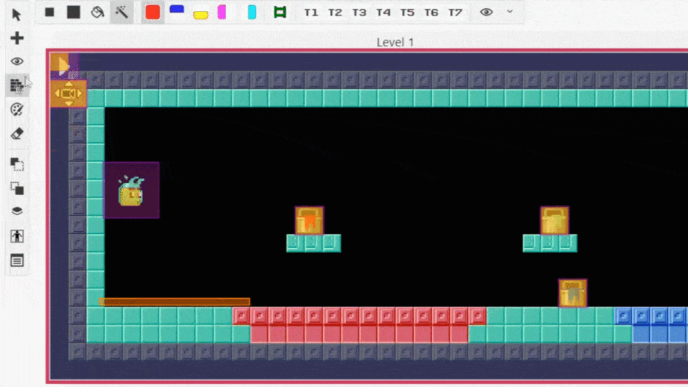
Task: Activate the magic wand tool
Action: (x=122, y=12)
